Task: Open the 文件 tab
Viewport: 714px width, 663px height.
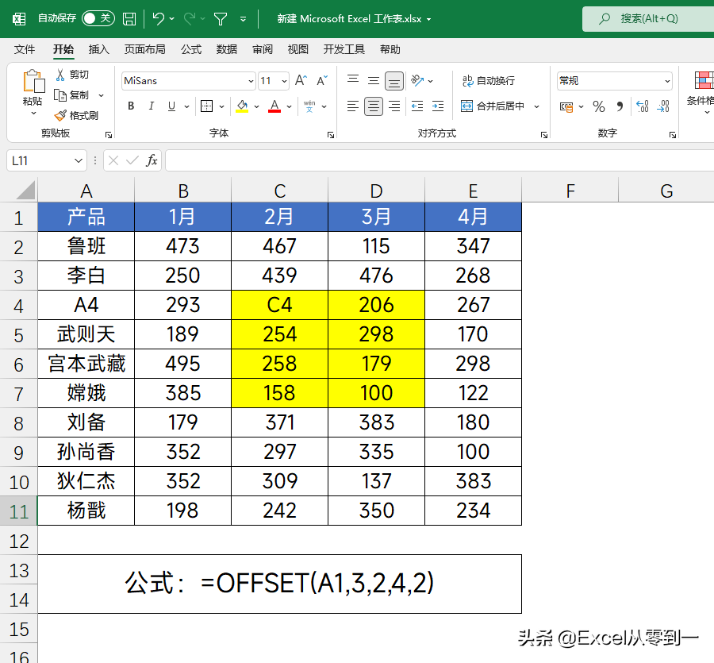Action: coord(24,49)
